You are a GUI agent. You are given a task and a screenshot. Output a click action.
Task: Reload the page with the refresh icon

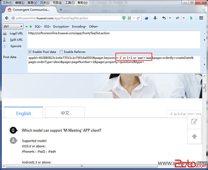(138, 18)
